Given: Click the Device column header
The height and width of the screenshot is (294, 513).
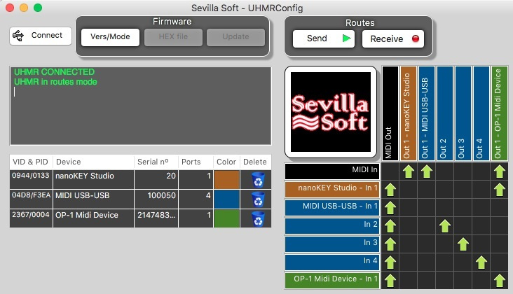Looking at the screenshot, I should (93, 162).
